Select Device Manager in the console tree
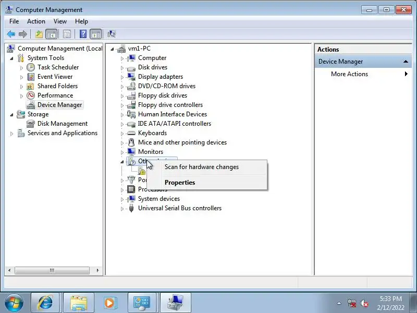 pos(59,105)
